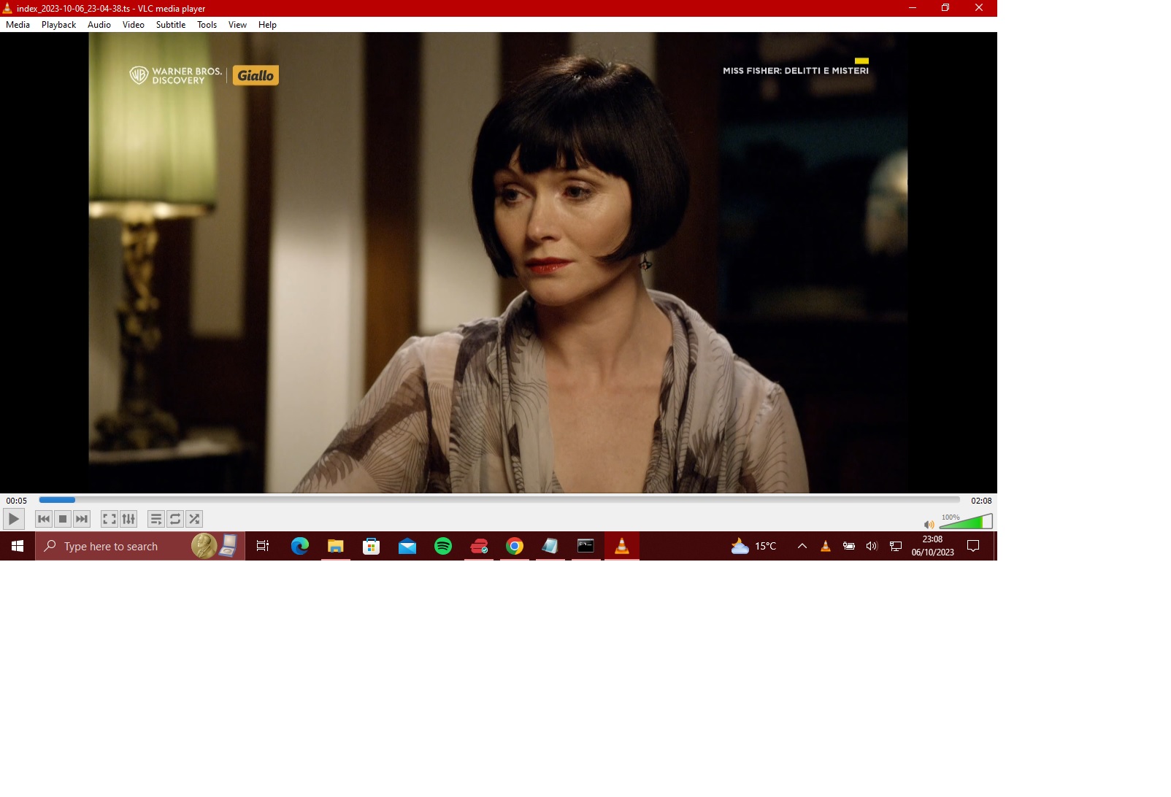Open File Explorer from the taskbar
This screenshot has width=1171, height=797.
(x=335, y=546)
